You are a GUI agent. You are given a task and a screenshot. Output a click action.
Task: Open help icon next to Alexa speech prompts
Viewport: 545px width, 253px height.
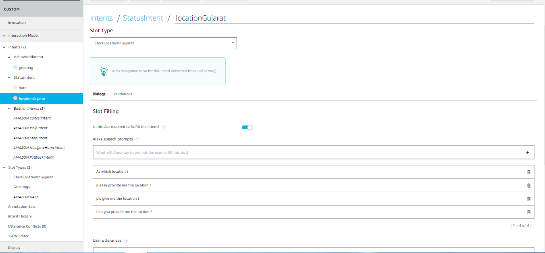[137, 140]
